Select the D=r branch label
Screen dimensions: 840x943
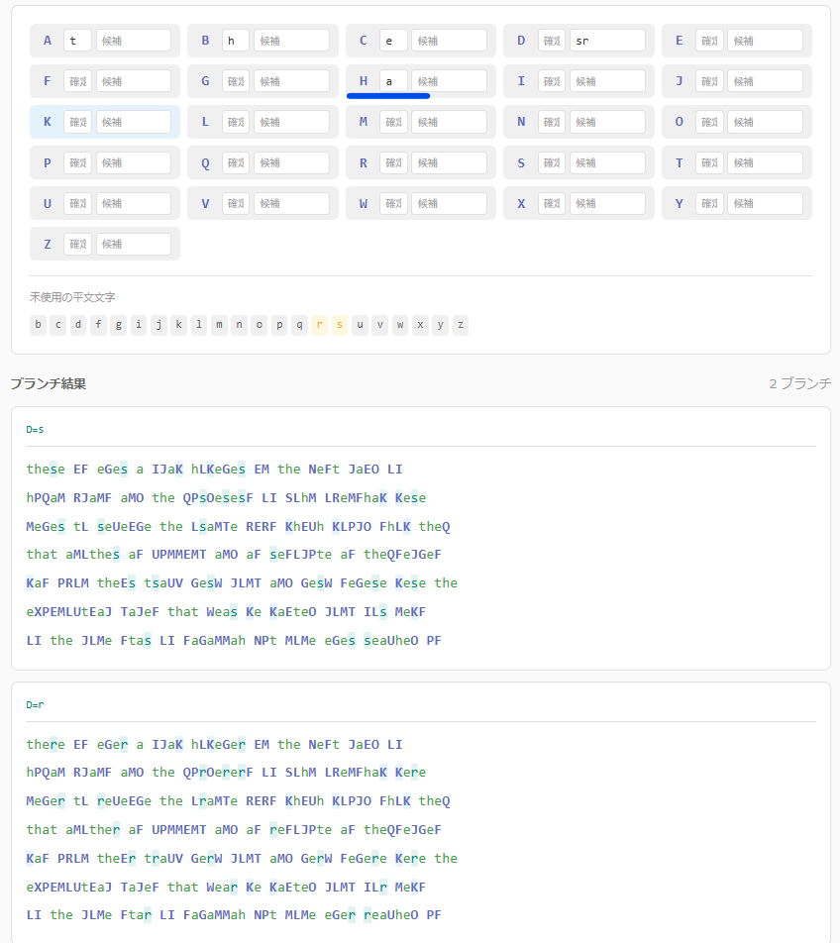(x=35, y=705)
